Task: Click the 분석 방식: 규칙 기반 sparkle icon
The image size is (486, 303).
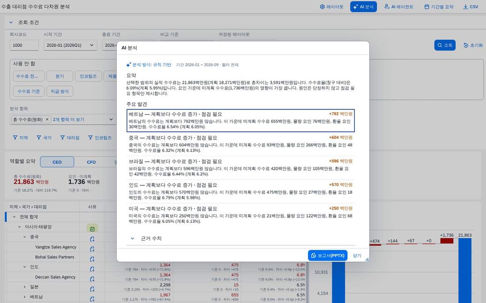Action: click(129, 65)
